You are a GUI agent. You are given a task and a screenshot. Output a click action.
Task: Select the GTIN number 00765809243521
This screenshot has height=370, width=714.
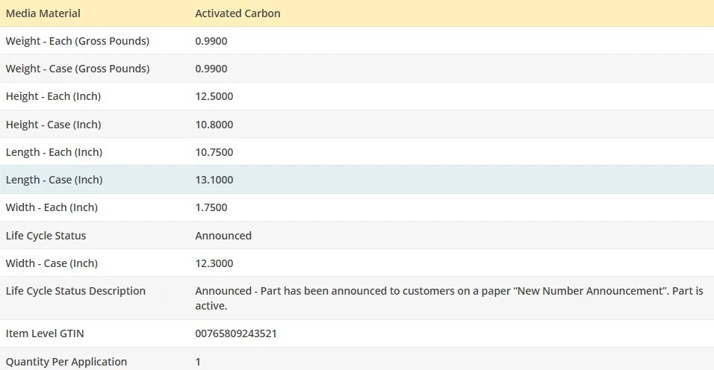tap(236, 333)
